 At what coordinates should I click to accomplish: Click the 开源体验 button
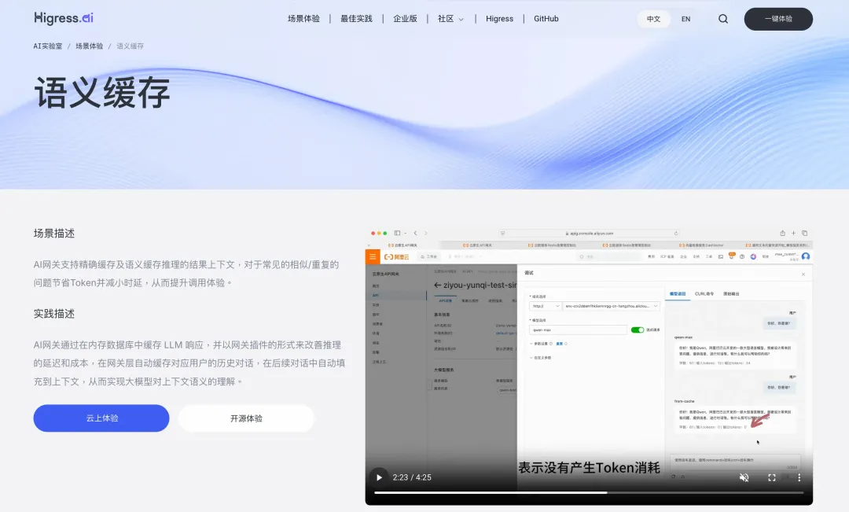pyautogui.click(x=246, y=418)
